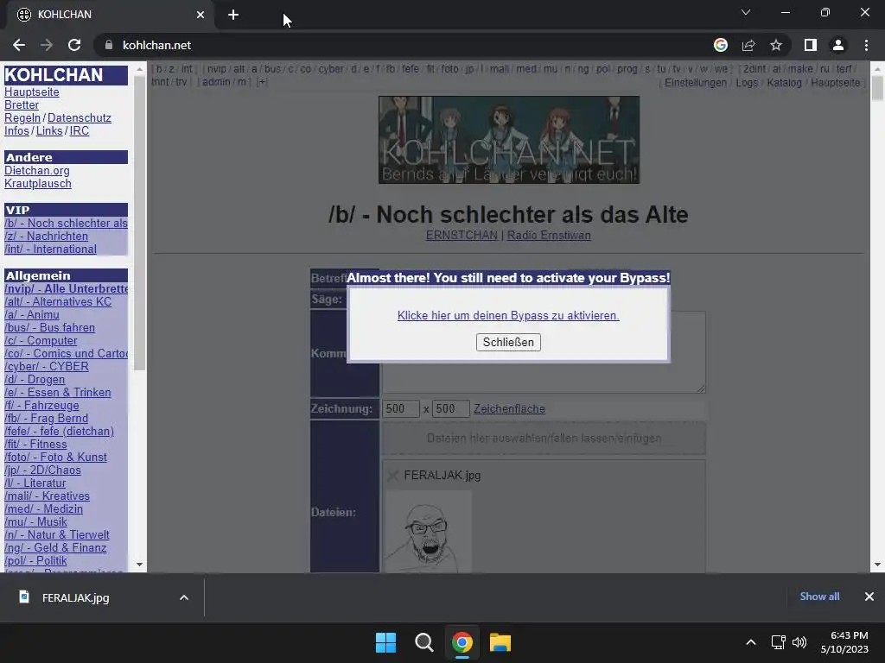Open /d/ - Drogen board
The width and height of the screenshot is (885, 663).
point(35,380)
